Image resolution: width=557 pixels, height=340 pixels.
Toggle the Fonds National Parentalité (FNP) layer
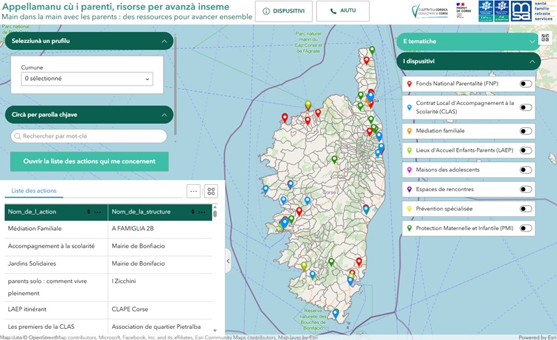click(x=526, y=83)
